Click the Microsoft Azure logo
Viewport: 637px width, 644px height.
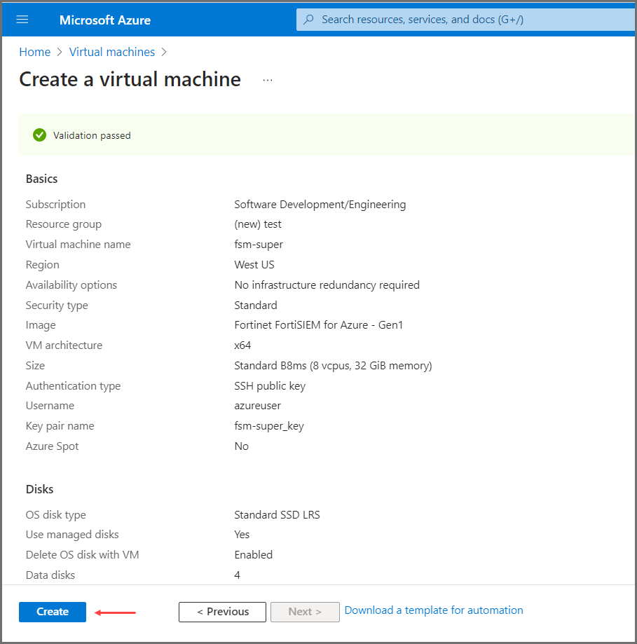click(104, 20)
